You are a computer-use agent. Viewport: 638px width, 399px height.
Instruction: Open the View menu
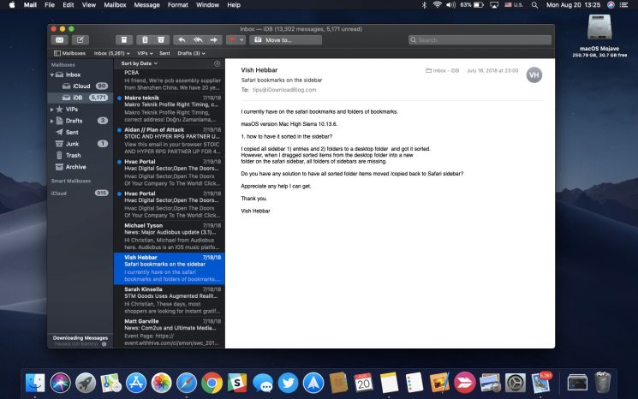[x=89, y=5]
